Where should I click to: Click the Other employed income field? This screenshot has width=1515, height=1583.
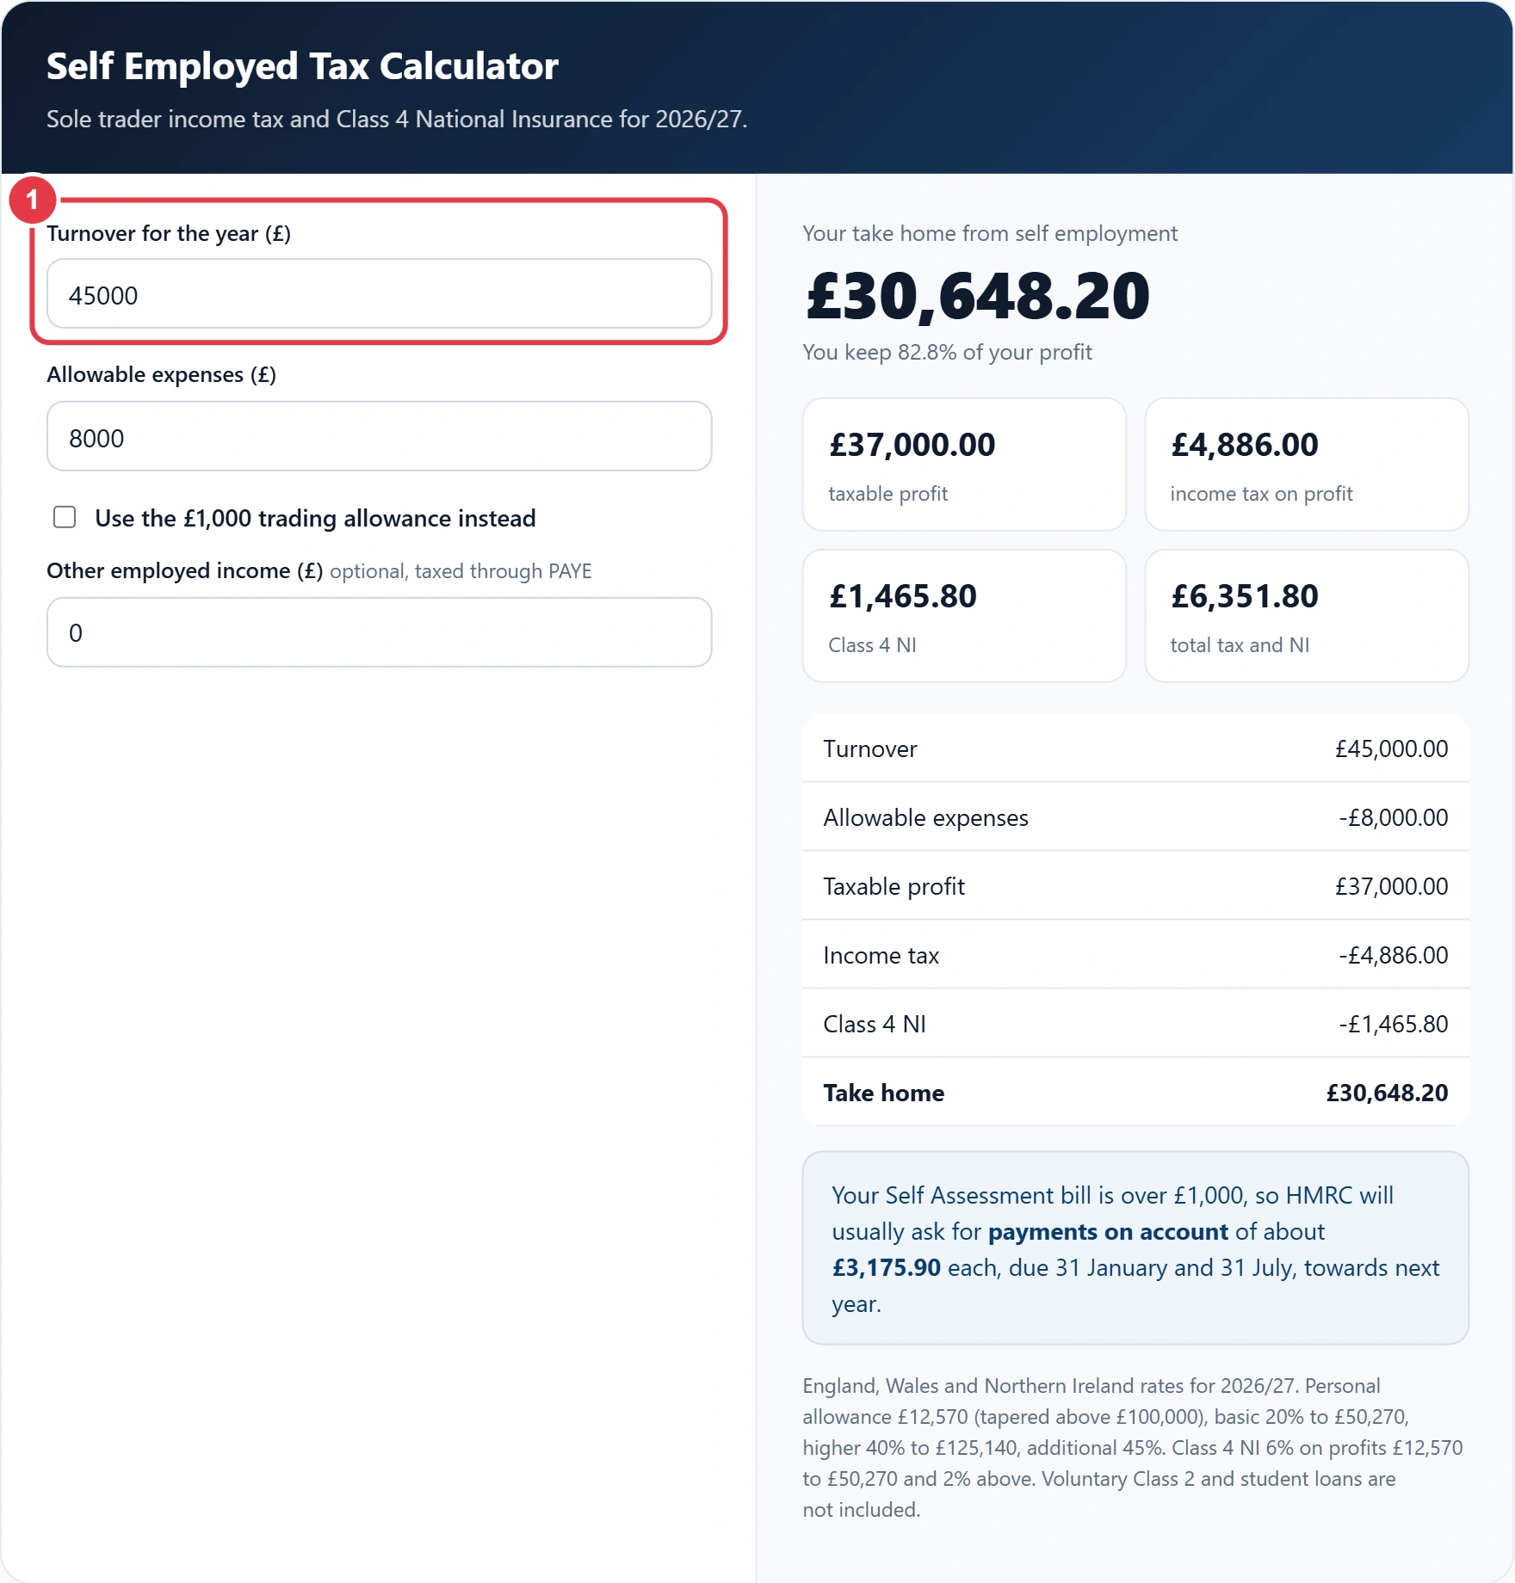tap(379, 632)
